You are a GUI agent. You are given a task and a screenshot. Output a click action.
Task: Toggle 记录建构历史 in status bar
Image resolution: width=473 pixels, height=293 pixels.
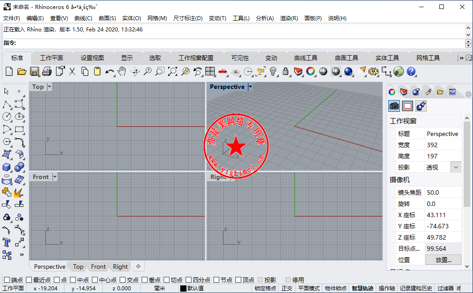click(x=416, y=288)
